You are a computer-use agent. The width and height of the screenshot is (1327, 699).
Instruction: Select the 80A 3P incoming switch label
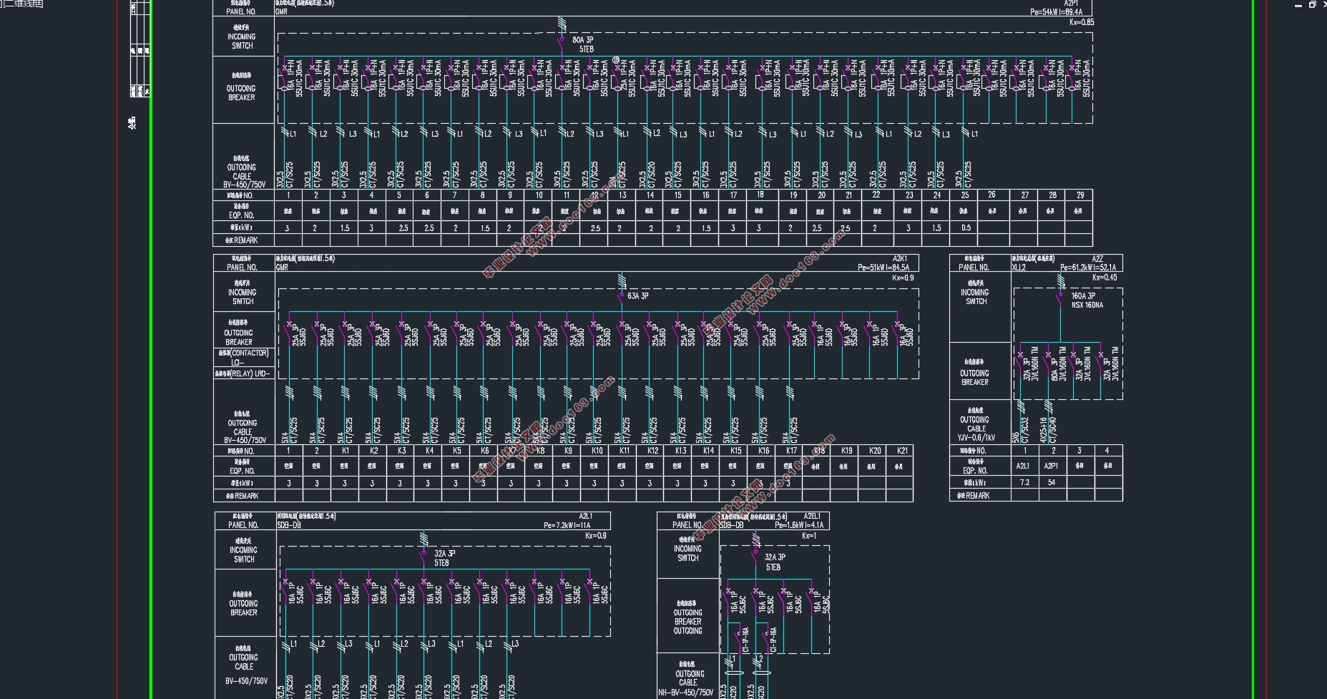(582, 44)
